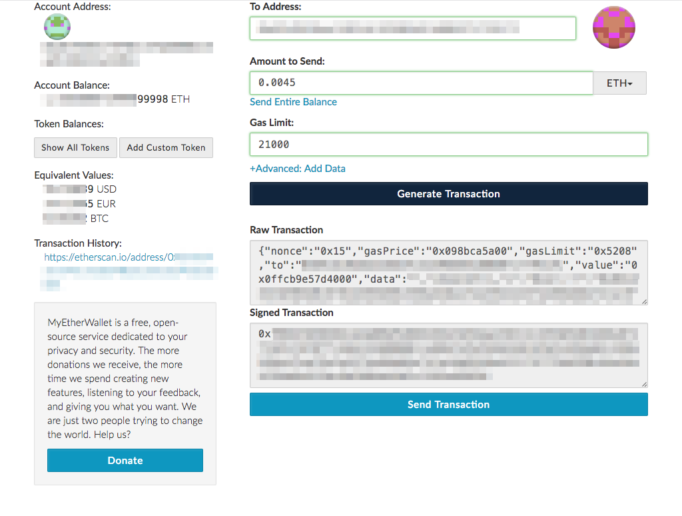This screenshot has width=682, height=516.
Task: Click the Raw Transaction resize handle
Action: pos(644,302)
